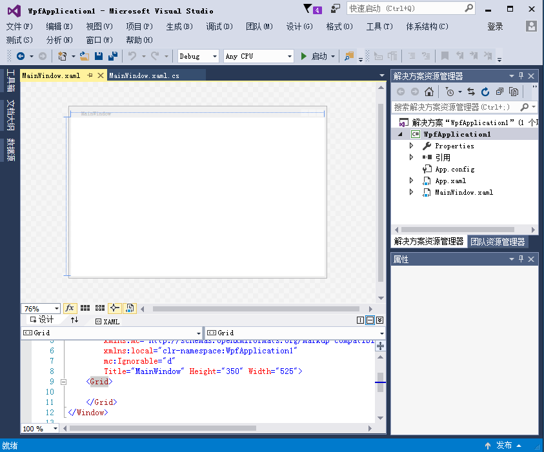Toggle snap to snaplines button
Viewport: 544px width, 452px height.
[x=115, y=308]
